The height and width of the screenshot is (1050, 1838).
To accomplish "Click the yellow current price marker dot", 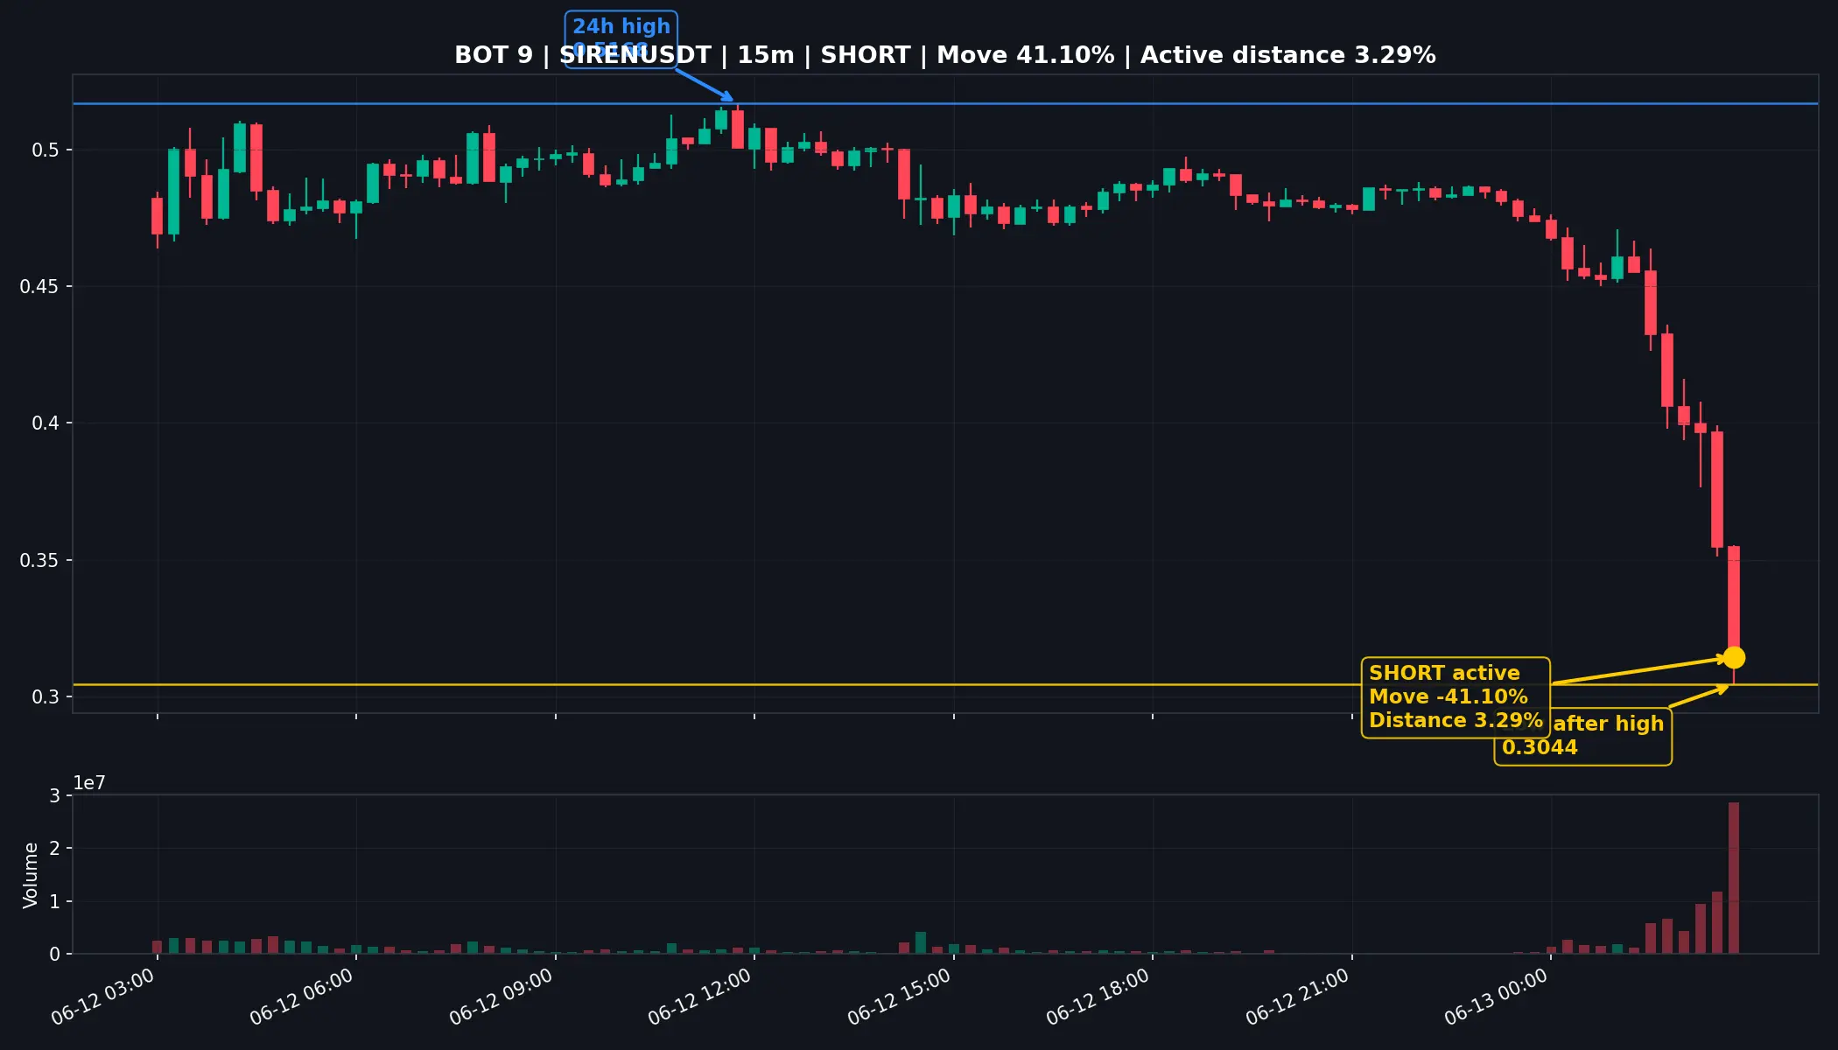I will (1734, 657).
